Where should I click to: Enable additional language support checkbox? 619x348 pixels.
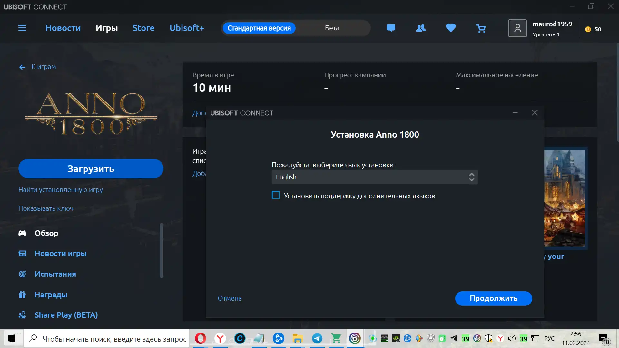[x=276, y=195]
